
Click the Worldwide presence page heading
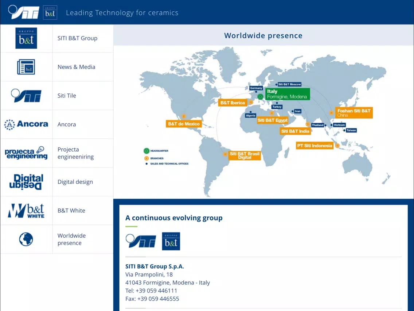click(263, 35)
